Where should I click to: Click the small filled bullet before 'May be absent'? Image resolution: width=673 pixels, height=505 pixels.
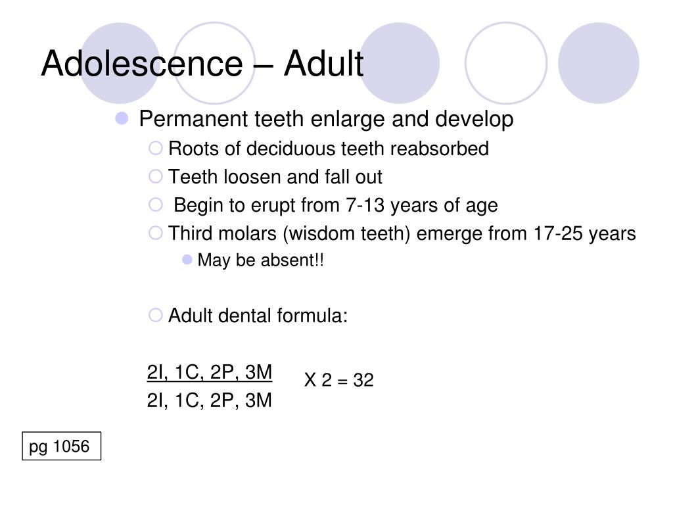(x=187, y=260)
